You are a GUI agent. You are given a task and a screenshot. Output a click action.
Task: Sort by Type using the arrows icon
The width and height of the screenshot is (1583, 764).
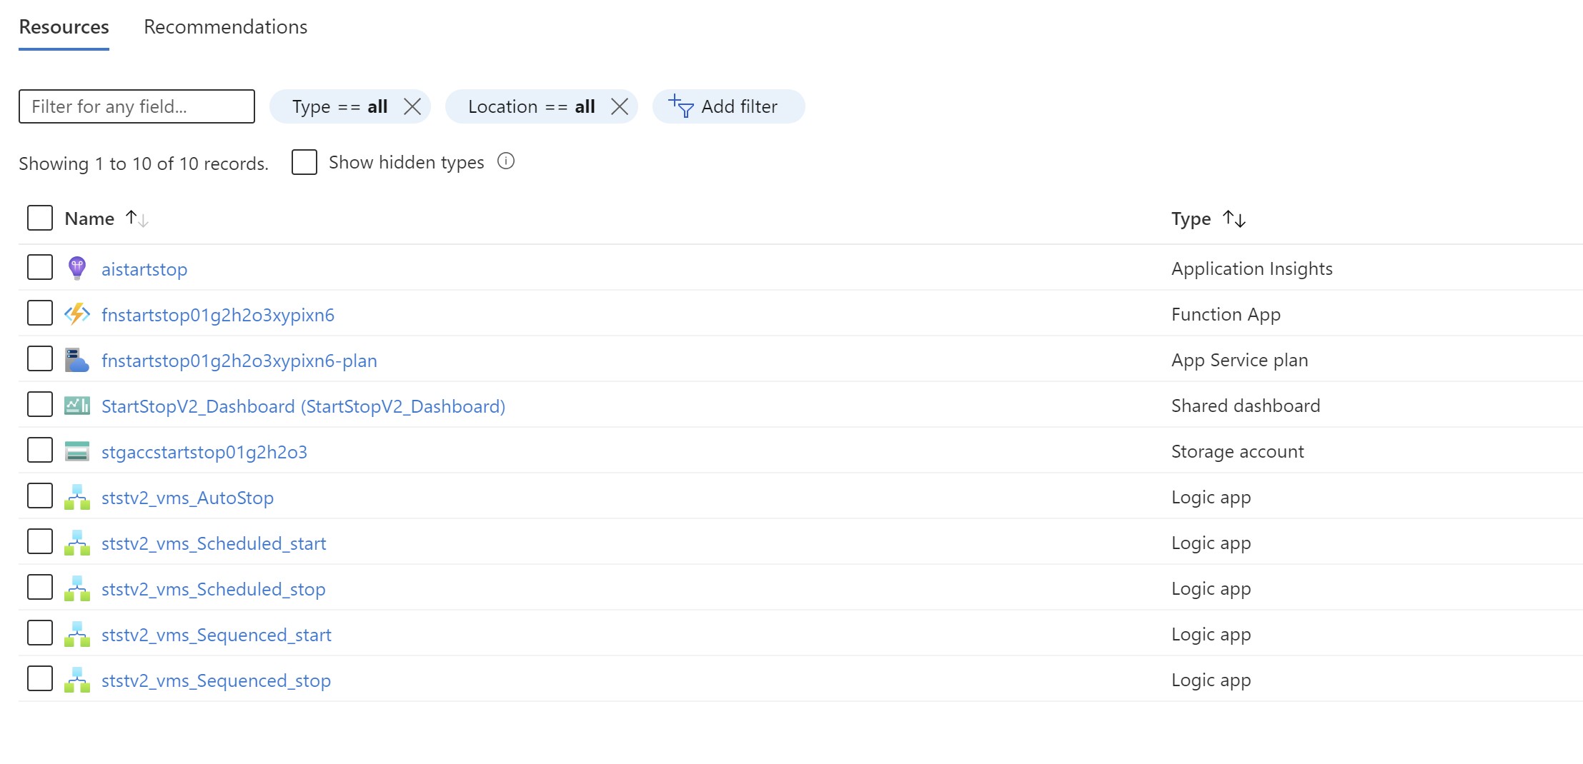1234,218
